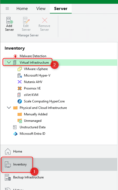Image resolution: width=118 pixels, height=190 pixels.
Task: Click the Scale Computing HyperCore icon
Action: coord(20,101)
